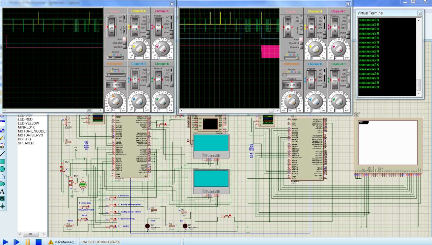Enable One-Shot on the right oscilloscope
This screenshot has width=432, height=245.
tap(300, 43)
